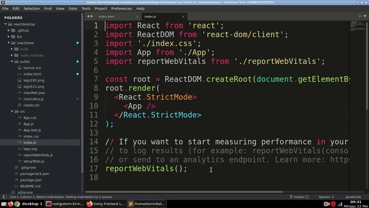This screenshot has width=369, height=208.
Task: Open package-lock.json file
Action: tap(35, 173)
